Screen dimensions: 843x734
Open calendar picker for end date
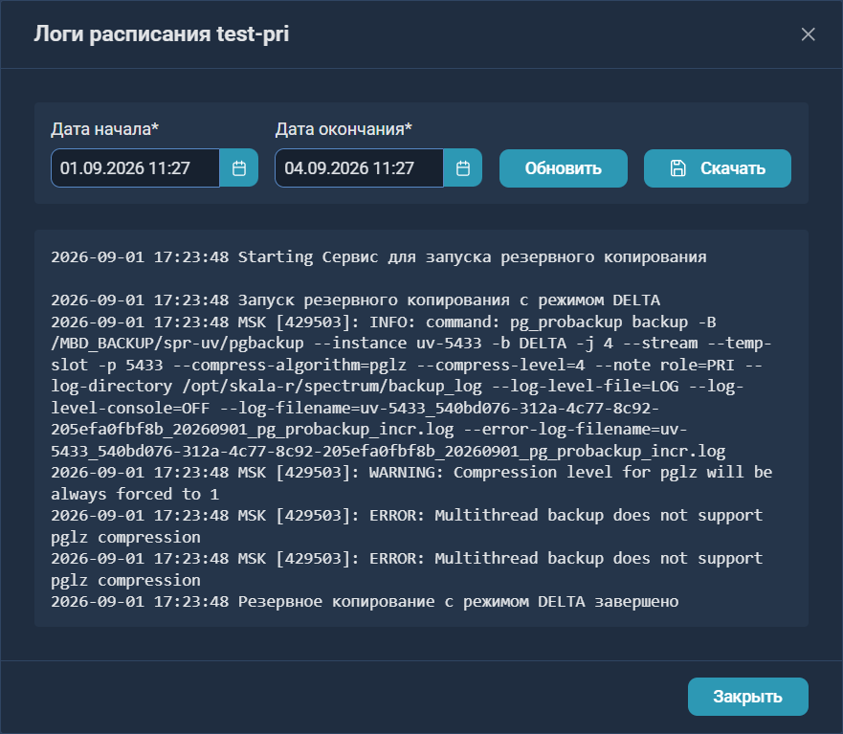(x=463, y=168)
